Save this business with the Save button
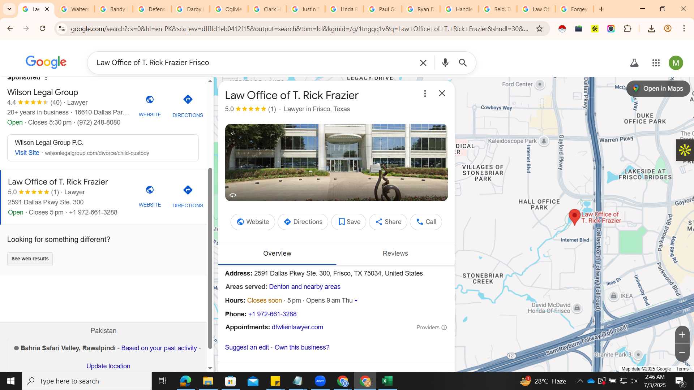Viewport: 694px width, 390px height. click(x=348, y=222)
